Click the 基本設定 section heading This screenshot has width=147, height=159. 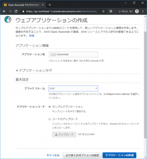click(x=22, y=79)
